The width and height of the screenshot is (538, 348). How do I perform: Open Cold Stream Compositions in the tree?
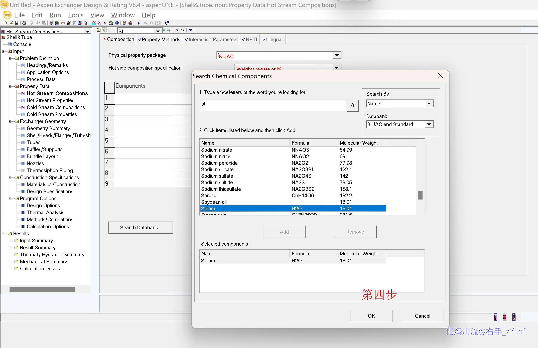tap(56, 107)
